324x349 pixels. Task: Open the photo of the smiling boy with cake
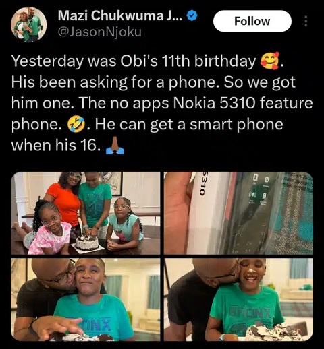click(238, 299)
